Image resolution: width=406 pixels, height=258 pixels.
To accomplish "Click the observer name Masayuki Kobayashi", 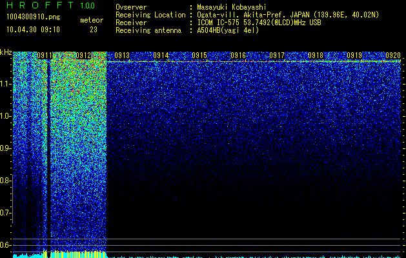I will coord(231,7).
